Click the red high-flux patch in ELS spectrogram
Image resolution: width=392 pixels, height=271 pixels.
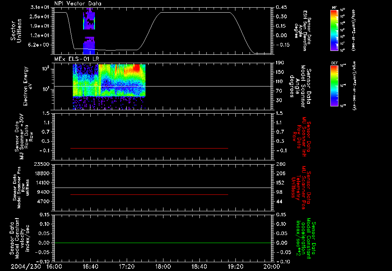(x=137, y=67)
